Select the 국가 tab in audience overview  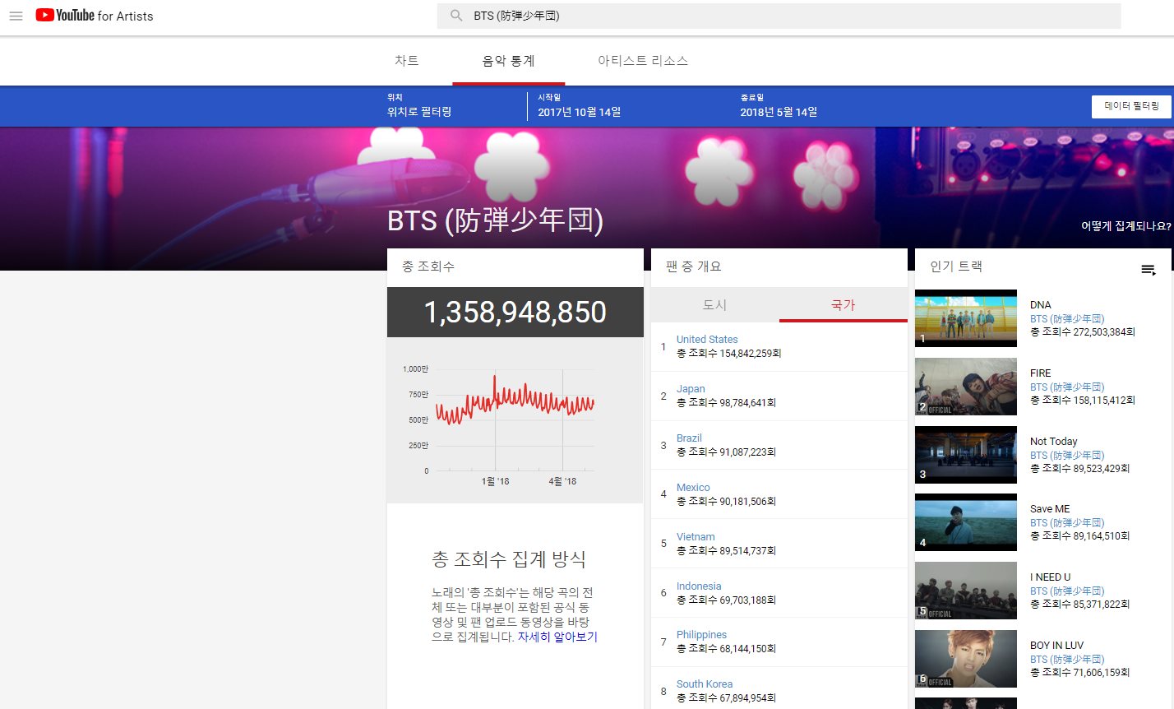(843, 304)
